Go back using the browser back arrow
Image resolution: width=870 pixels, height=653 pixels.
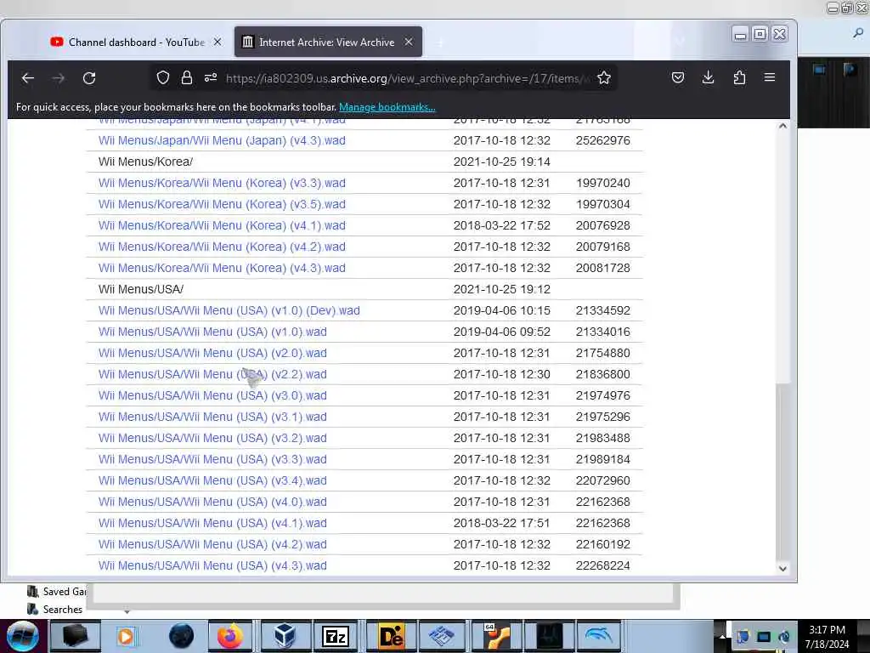point(28,78)
